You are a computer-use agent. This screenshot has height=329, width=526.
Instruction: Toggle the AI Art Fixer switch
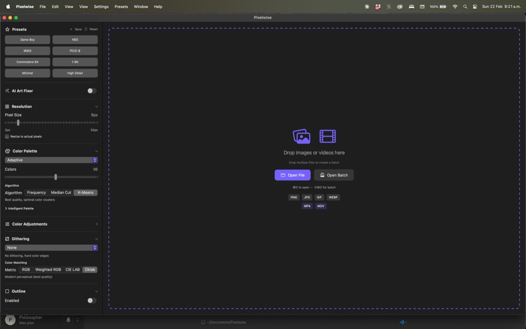(91, 91)
